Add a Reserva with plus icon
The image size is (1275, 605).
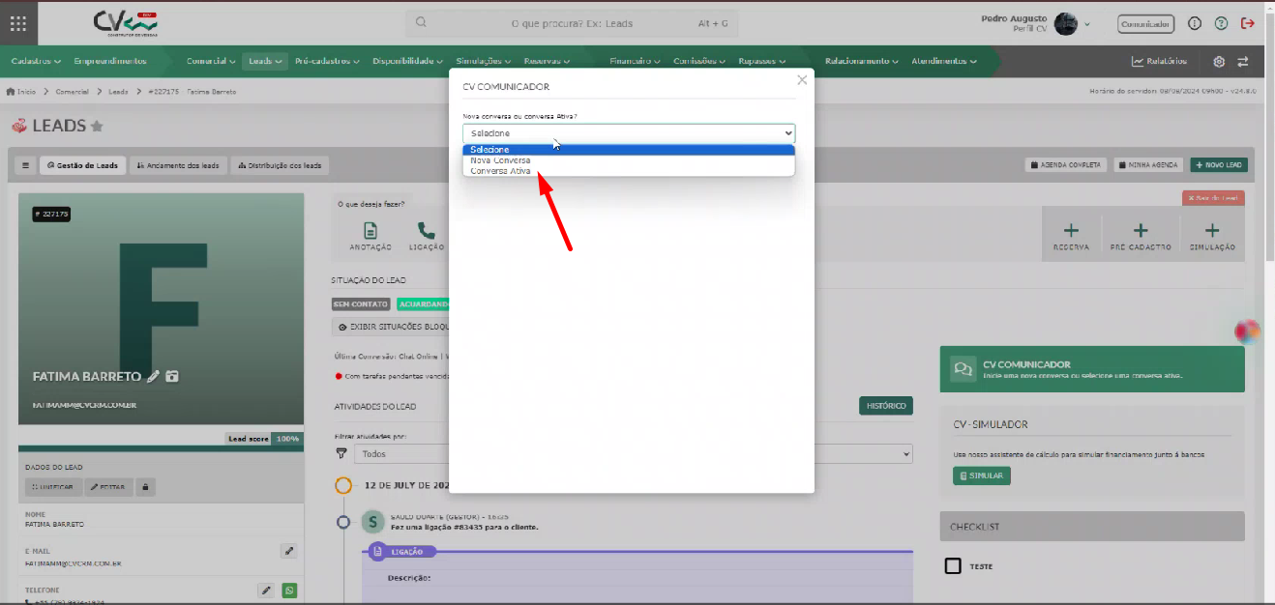[1071, 231]
